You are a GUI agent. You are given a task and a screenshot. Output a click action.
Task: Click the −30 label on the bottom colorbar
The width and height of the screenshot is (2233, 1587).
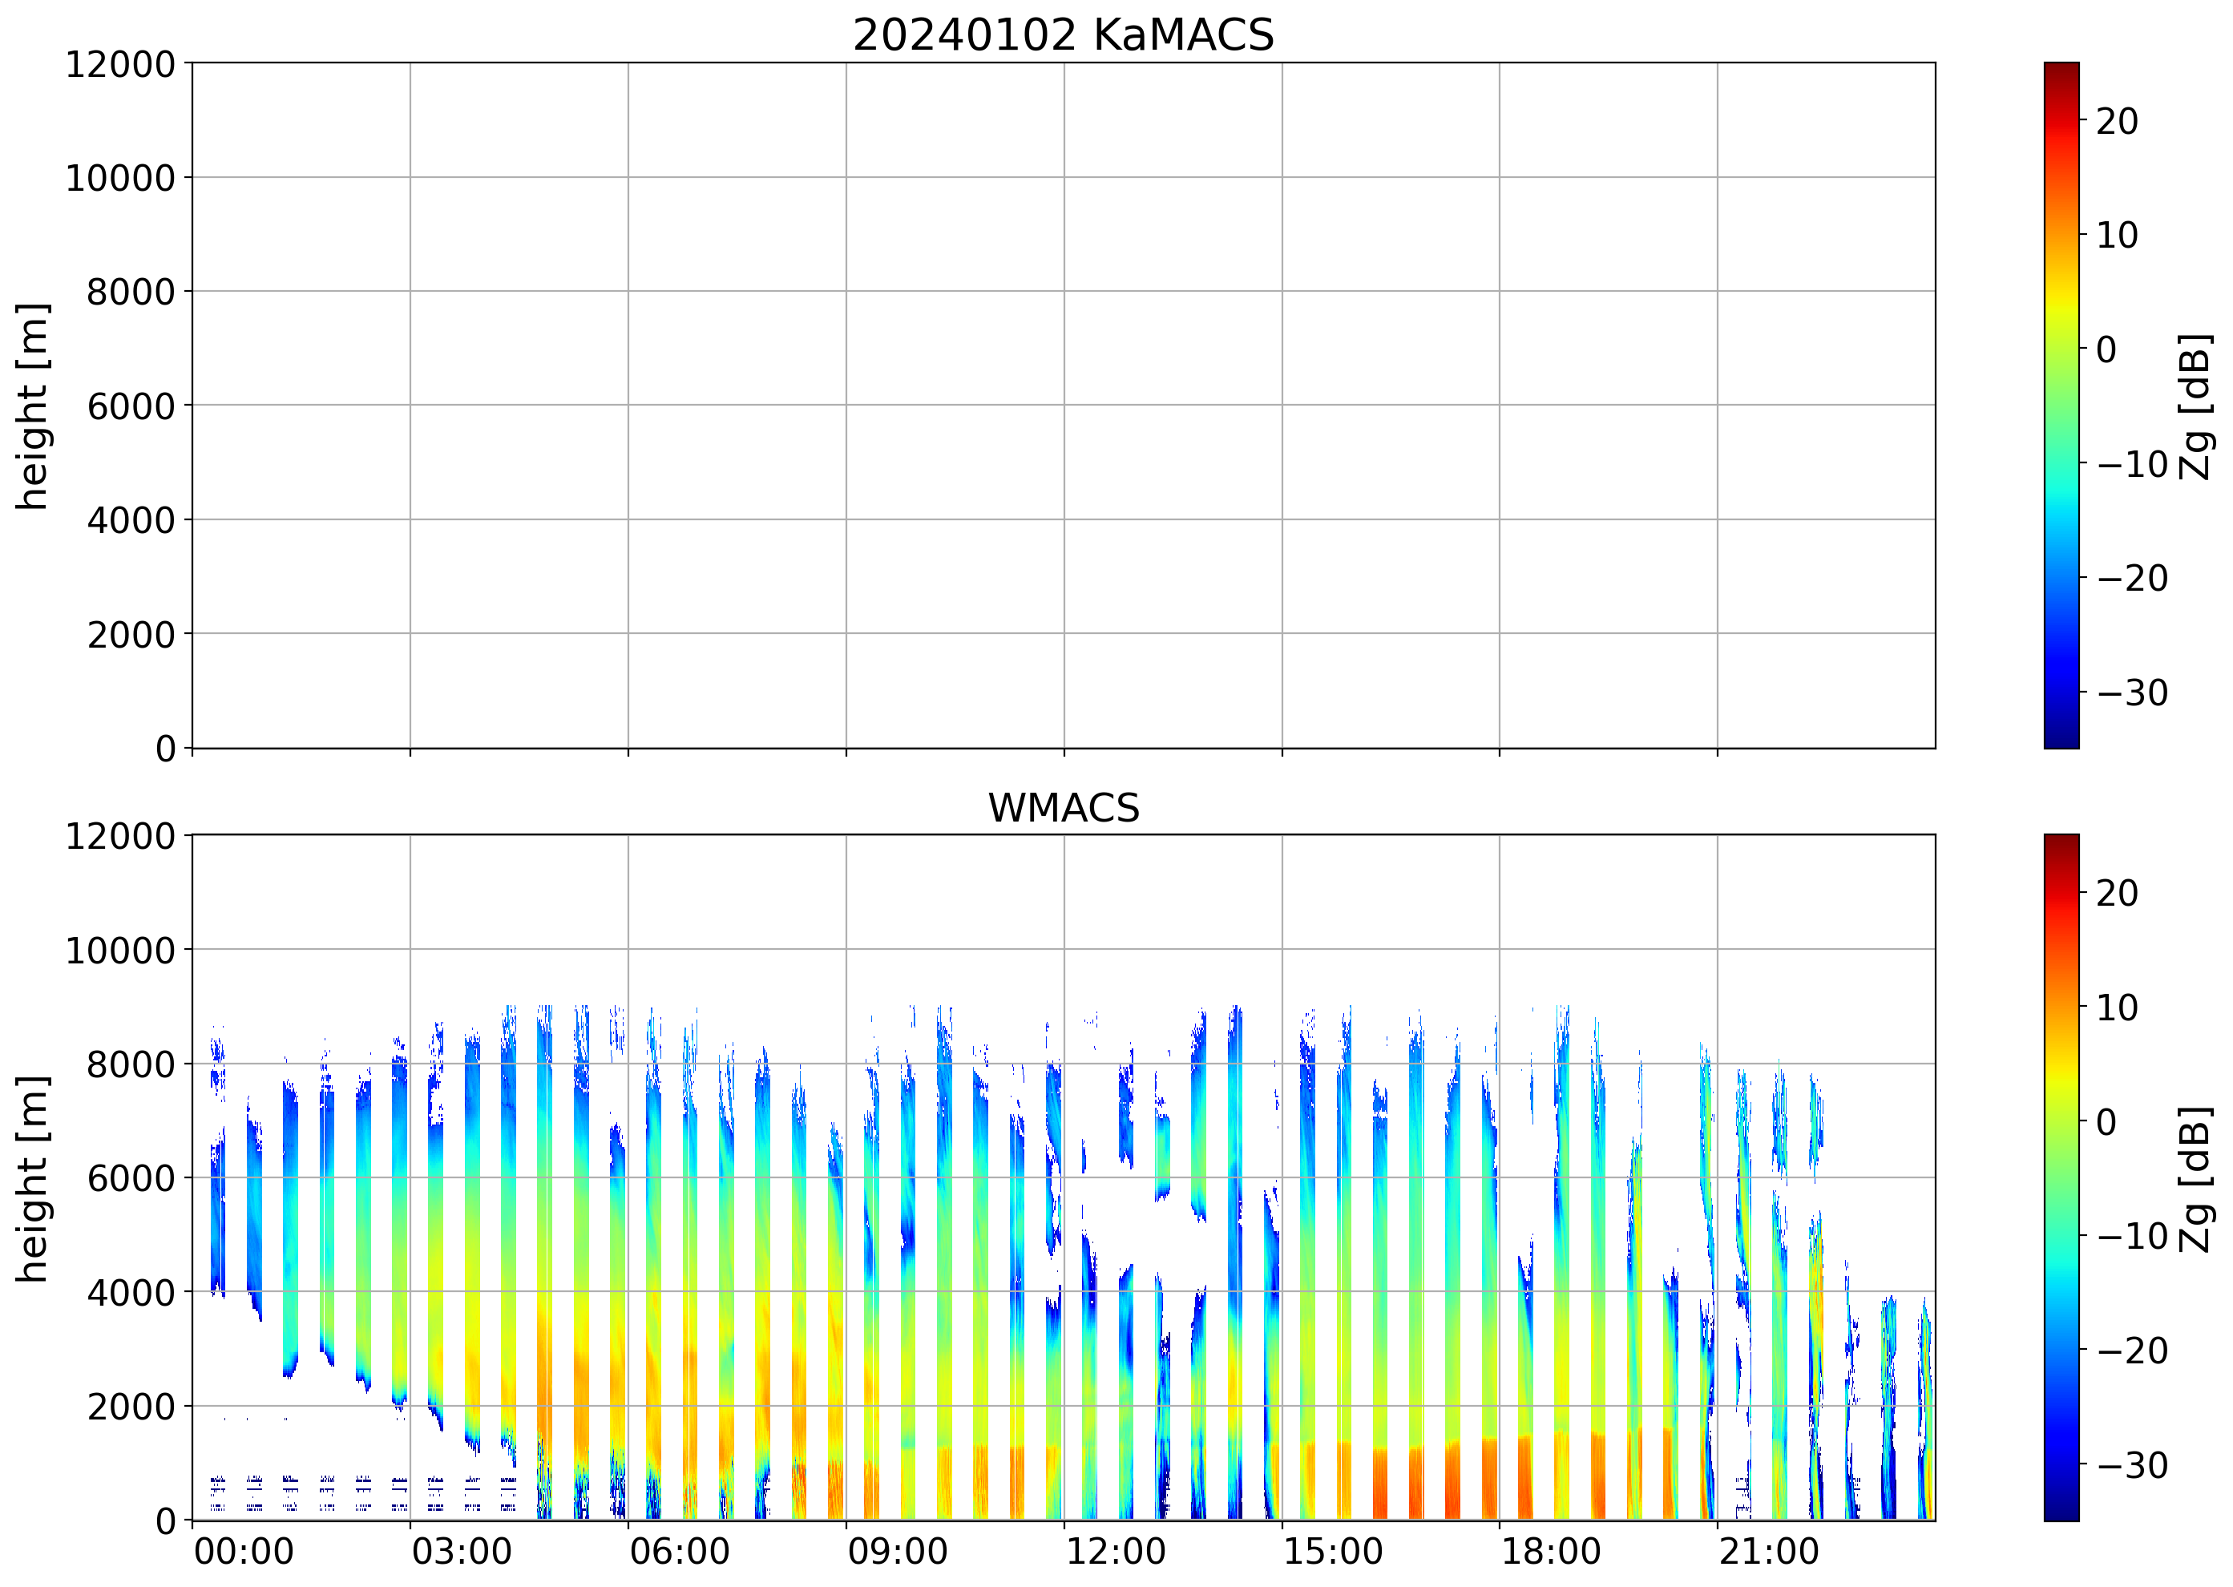coord(2132,1465)
